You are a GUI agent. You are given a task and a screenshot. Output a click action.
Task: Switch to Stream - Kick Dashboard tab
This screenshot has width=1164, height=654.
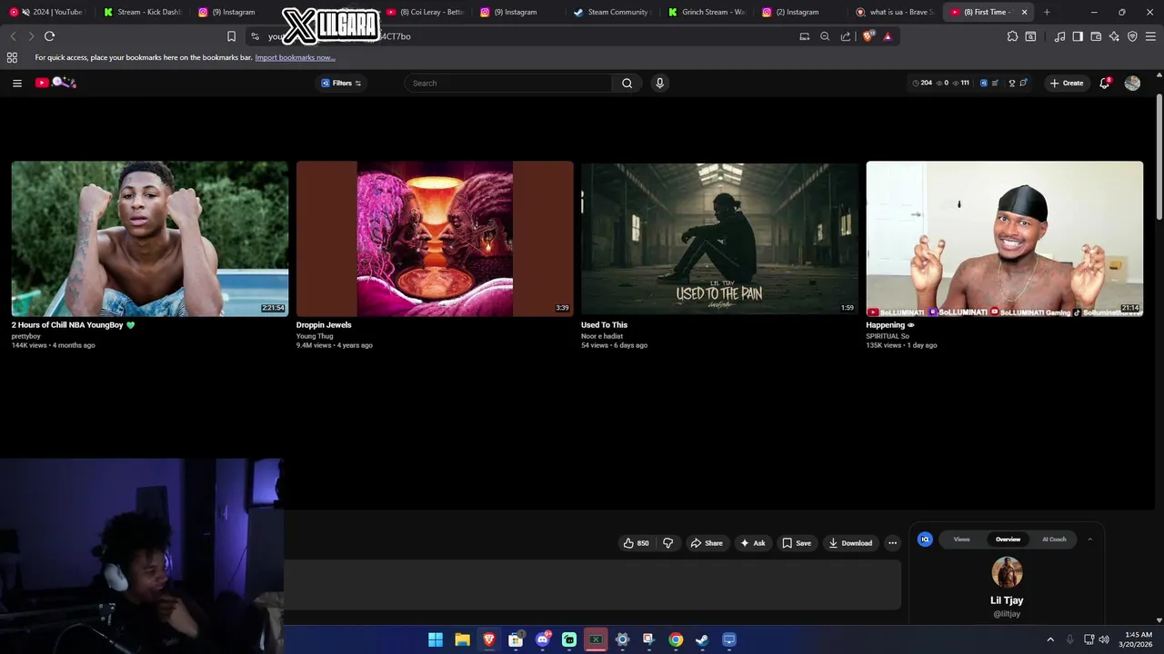(142, 12)
